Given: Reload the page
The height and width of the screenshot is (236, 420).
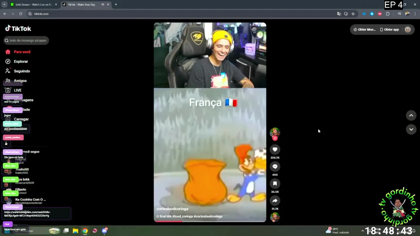Looking at the screenshot, I should 21,14.
